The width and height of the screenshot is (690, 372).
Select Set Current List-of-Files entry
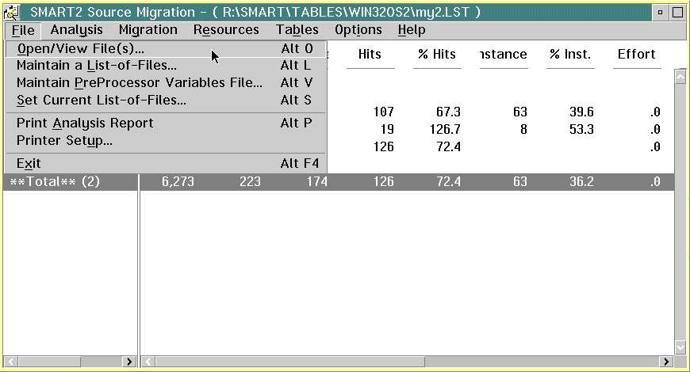click(x=101, y=101)
